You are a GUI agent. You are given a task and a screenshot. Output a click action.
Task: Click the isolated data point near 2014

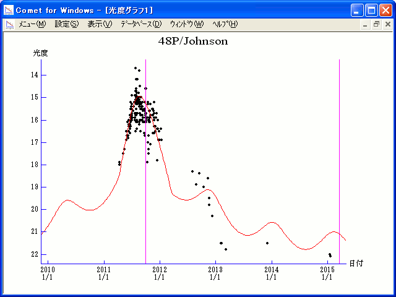click(x=267, y=243)
